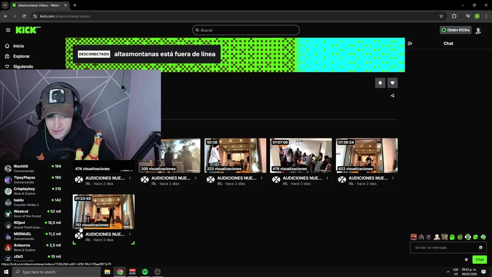
Task: Open OBS Studio from the taskbar
Action: (x=158, y=272)
